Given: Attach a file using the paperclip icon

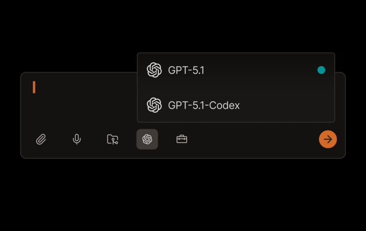Looking at the screenshot, I should click(41, 139).
